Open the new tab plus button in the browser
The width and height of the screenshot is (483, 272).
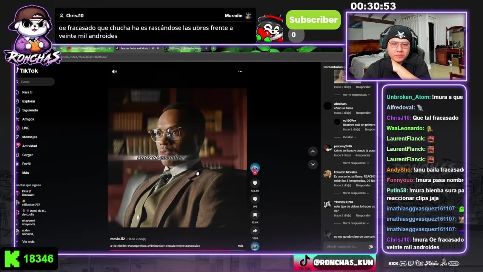(x=214, y=48)
